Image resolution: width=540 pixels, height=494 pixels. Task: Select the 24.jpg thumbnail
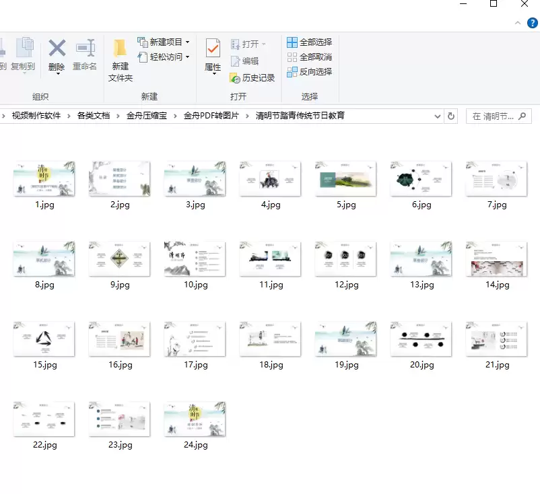[195, 425]
